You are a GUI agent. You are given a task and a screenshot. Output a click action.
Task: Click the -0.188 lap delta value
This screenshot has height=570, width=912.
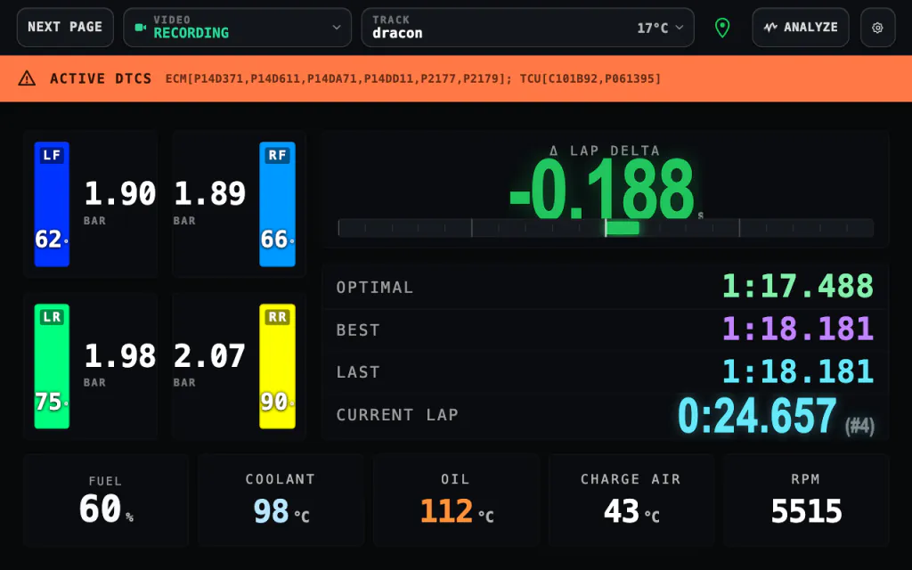click(603, 189)
